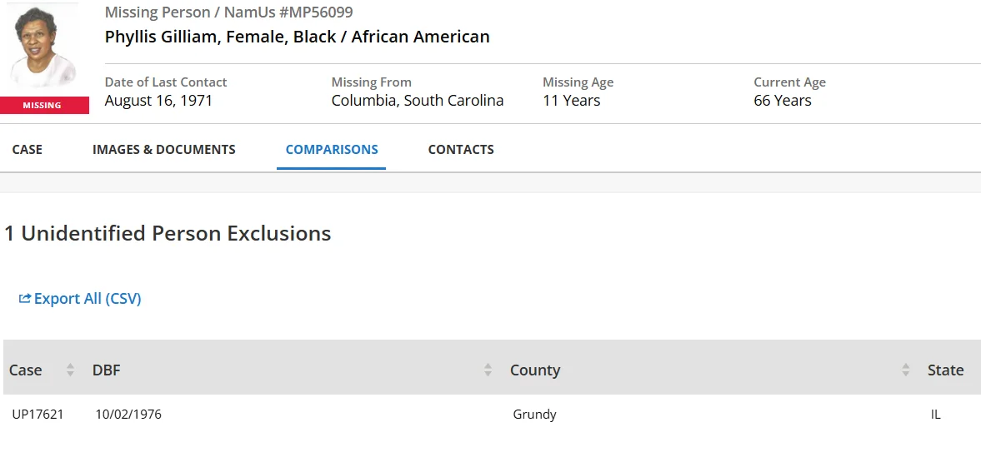Select the 10/02/1976 DBF cell
The image size is (981, 457).
tap(128, 415)
